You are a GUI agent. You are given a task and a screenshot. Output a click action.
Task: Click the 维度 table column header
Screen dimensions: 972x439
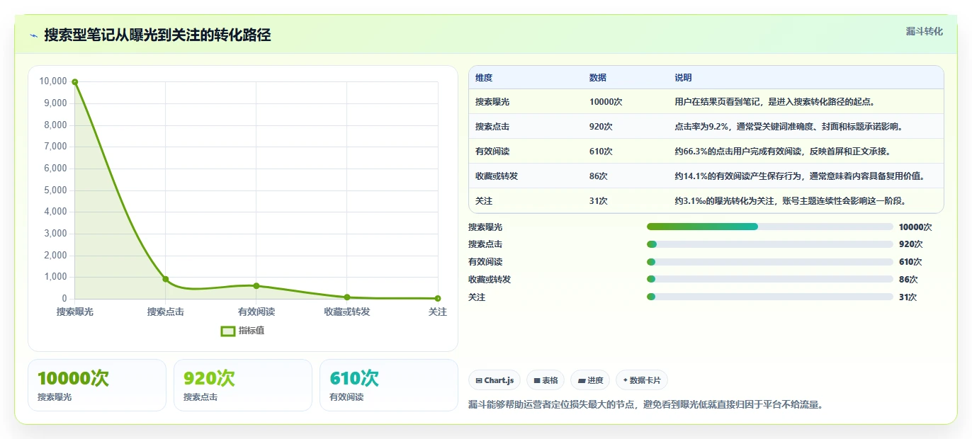coord(484,78)
